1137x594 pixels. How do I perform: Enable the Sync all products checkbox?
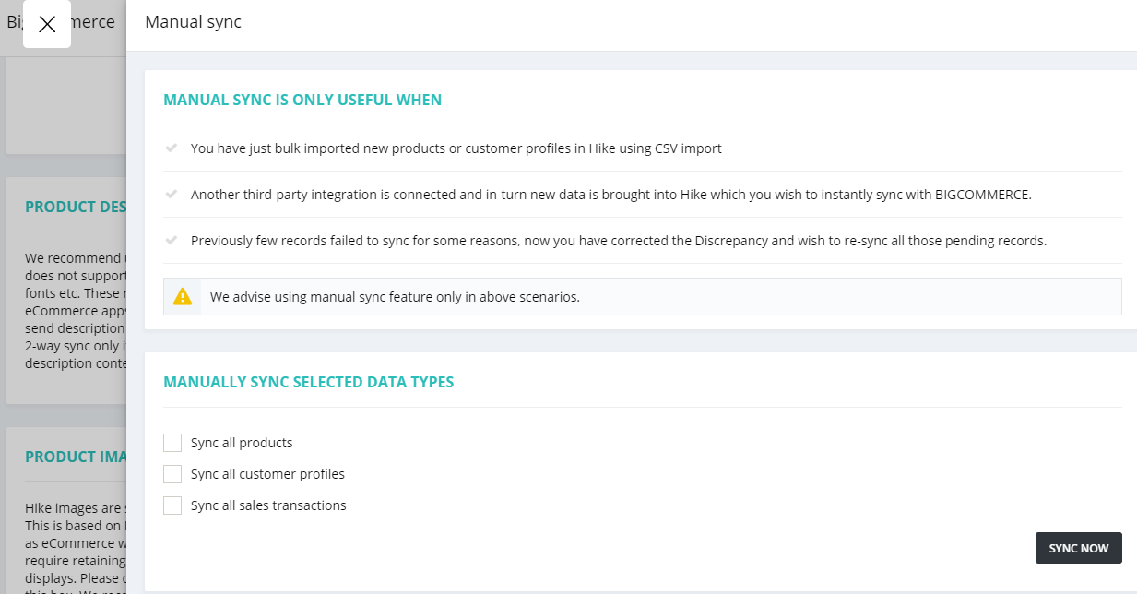[x=172, y=443]
